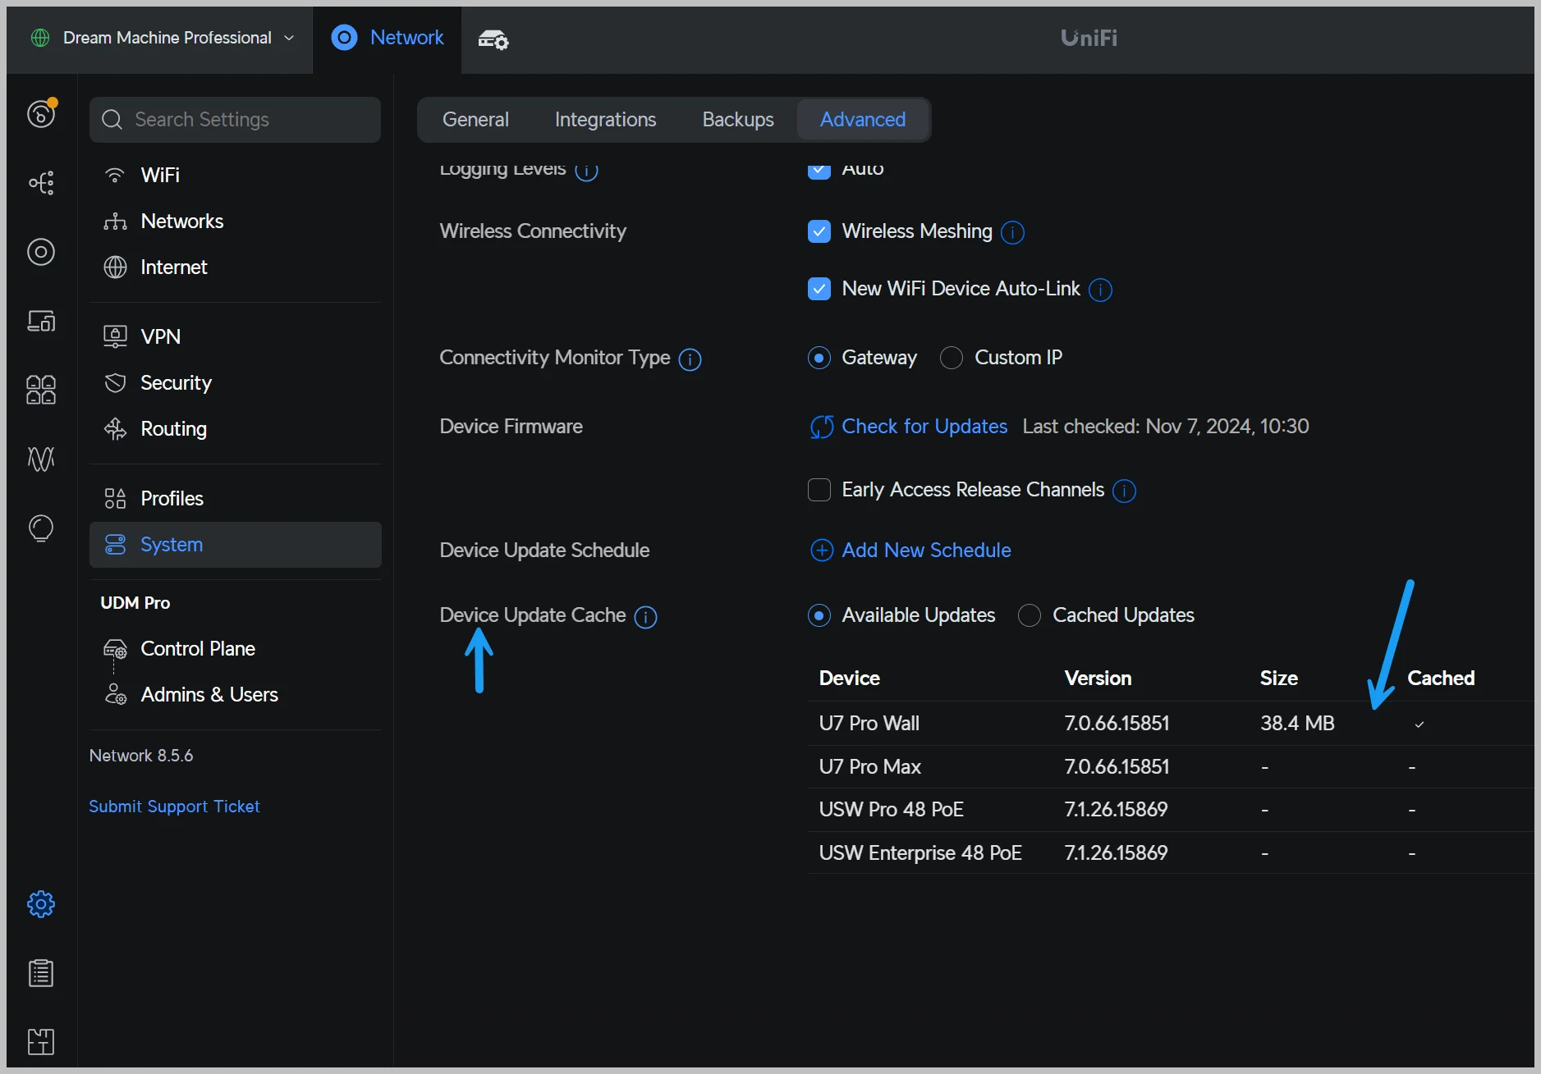Open the Ports grid icon in left rail
The height and width of the screenshot is (1074, 1541).
point(41,390)
